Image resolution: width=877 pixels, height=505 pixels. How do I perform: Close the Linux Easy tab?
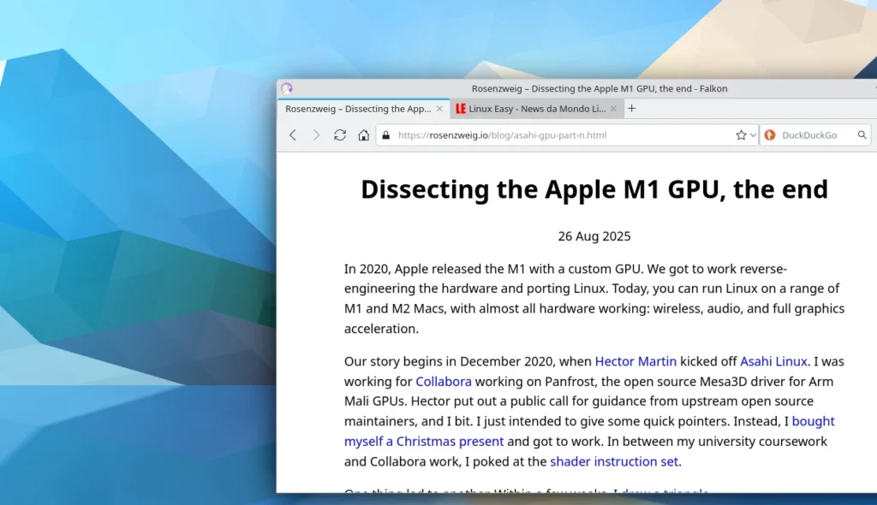[x=613, y=109]
